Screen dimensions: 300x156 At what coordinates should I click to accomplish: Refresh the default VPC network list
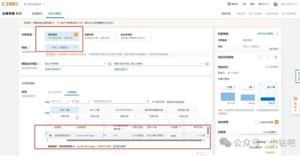109,64
